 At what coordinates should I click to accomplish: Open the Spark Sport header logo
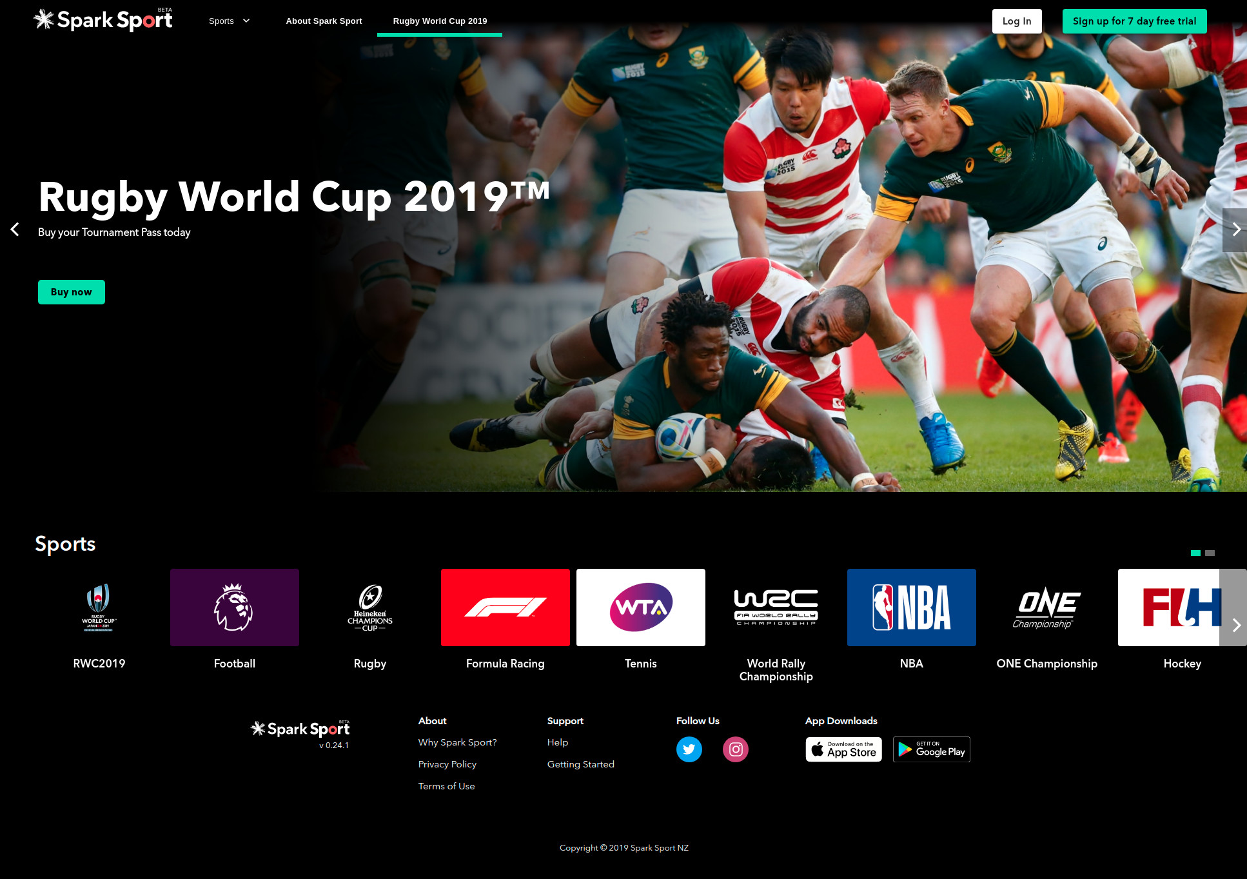click(103, 20)
